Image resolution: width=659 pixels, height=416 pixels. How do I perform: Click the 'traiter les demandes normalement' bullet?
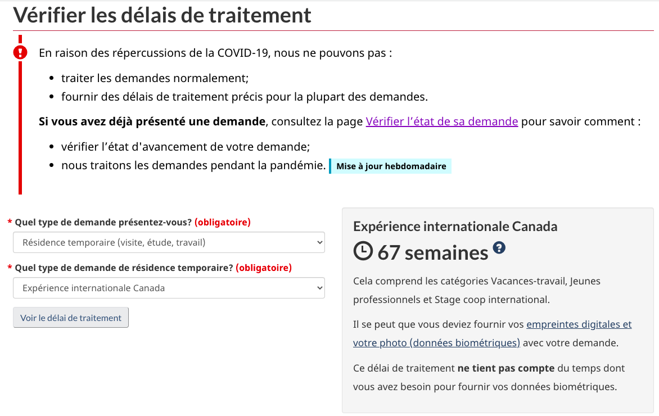click(x=155, y=78)
